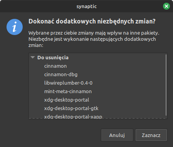The height and width of the screenshot is (147, 173).
Task: Click the heading Dokonać dodatkowych niezbędnych zmian?
Action: (92, 21)
